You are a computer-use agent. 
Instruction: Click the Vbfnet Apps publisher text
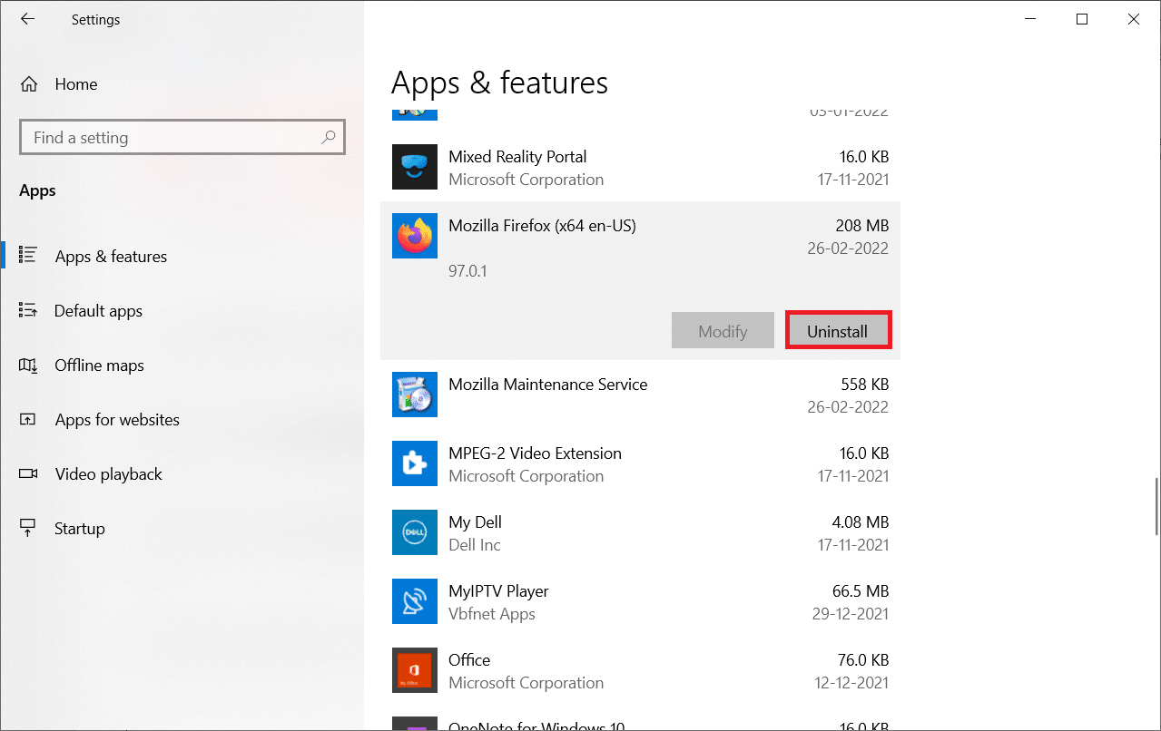(492, 614)
